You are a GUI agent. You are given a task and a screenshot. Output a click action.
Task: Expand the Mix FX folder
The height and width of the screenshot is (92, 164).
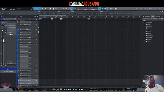coord(145,24)
